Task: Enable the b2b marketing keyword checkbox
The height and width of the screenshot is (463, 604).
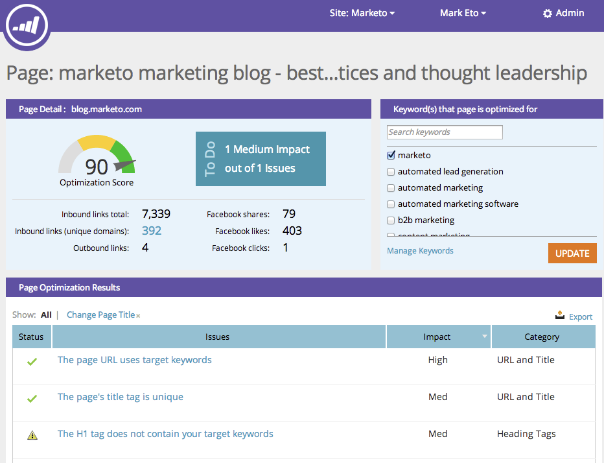Action: pyautogui.click(x=391, y=220)
